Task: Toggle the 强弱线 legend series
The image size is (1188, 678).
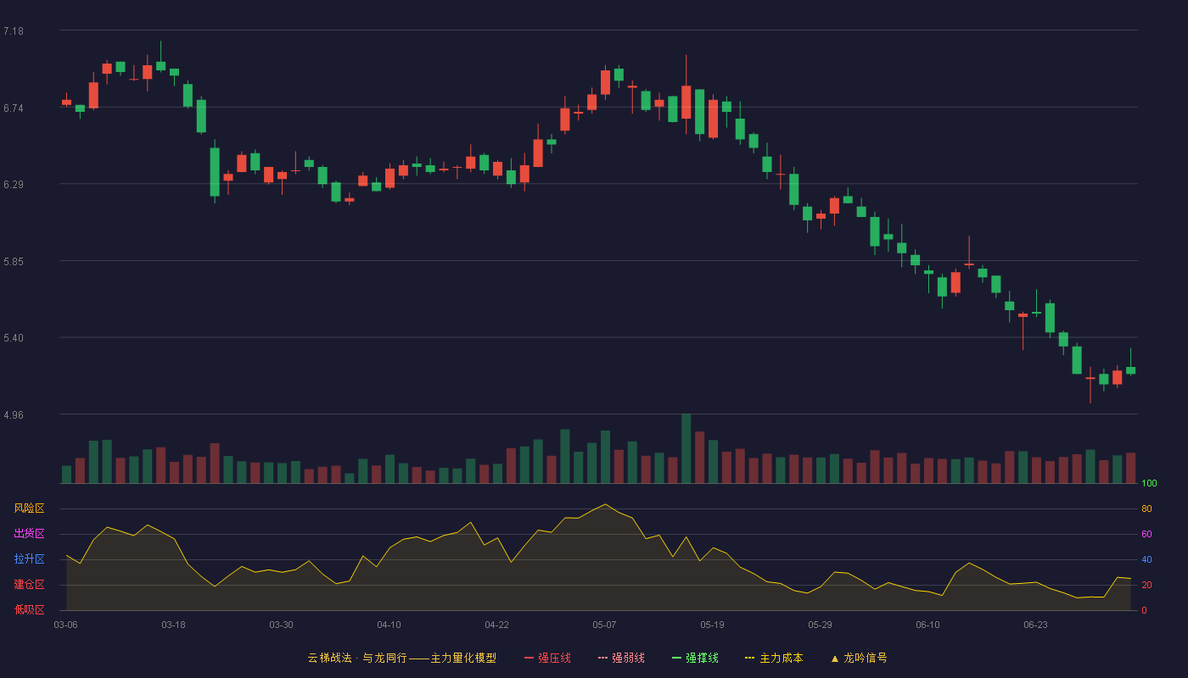Action: tap(621, 658)
